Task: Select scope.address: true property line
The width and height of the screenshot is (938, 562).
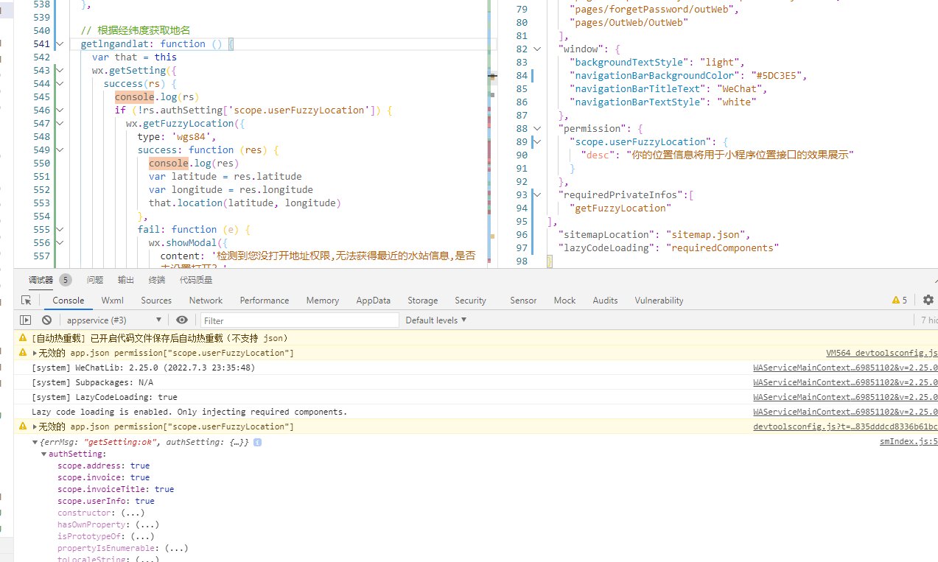Action: (103, 466)
